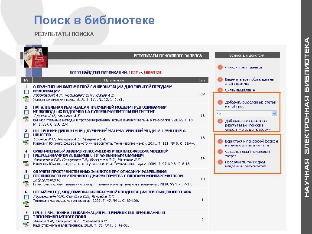Image resolution: width=312 pixels, height=234 pixels.
Task: Click the 'Цит.' column header
Action: coord(202,80)
